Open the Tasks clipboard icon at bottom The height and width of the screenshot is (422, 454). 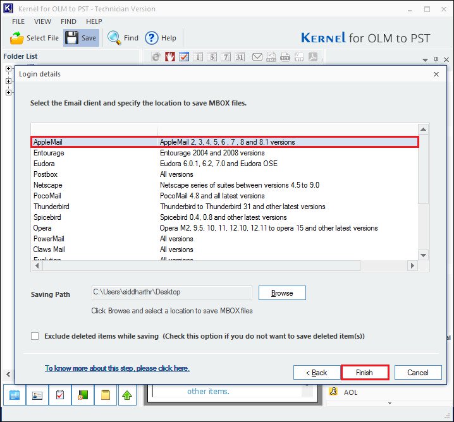point(60,395)
